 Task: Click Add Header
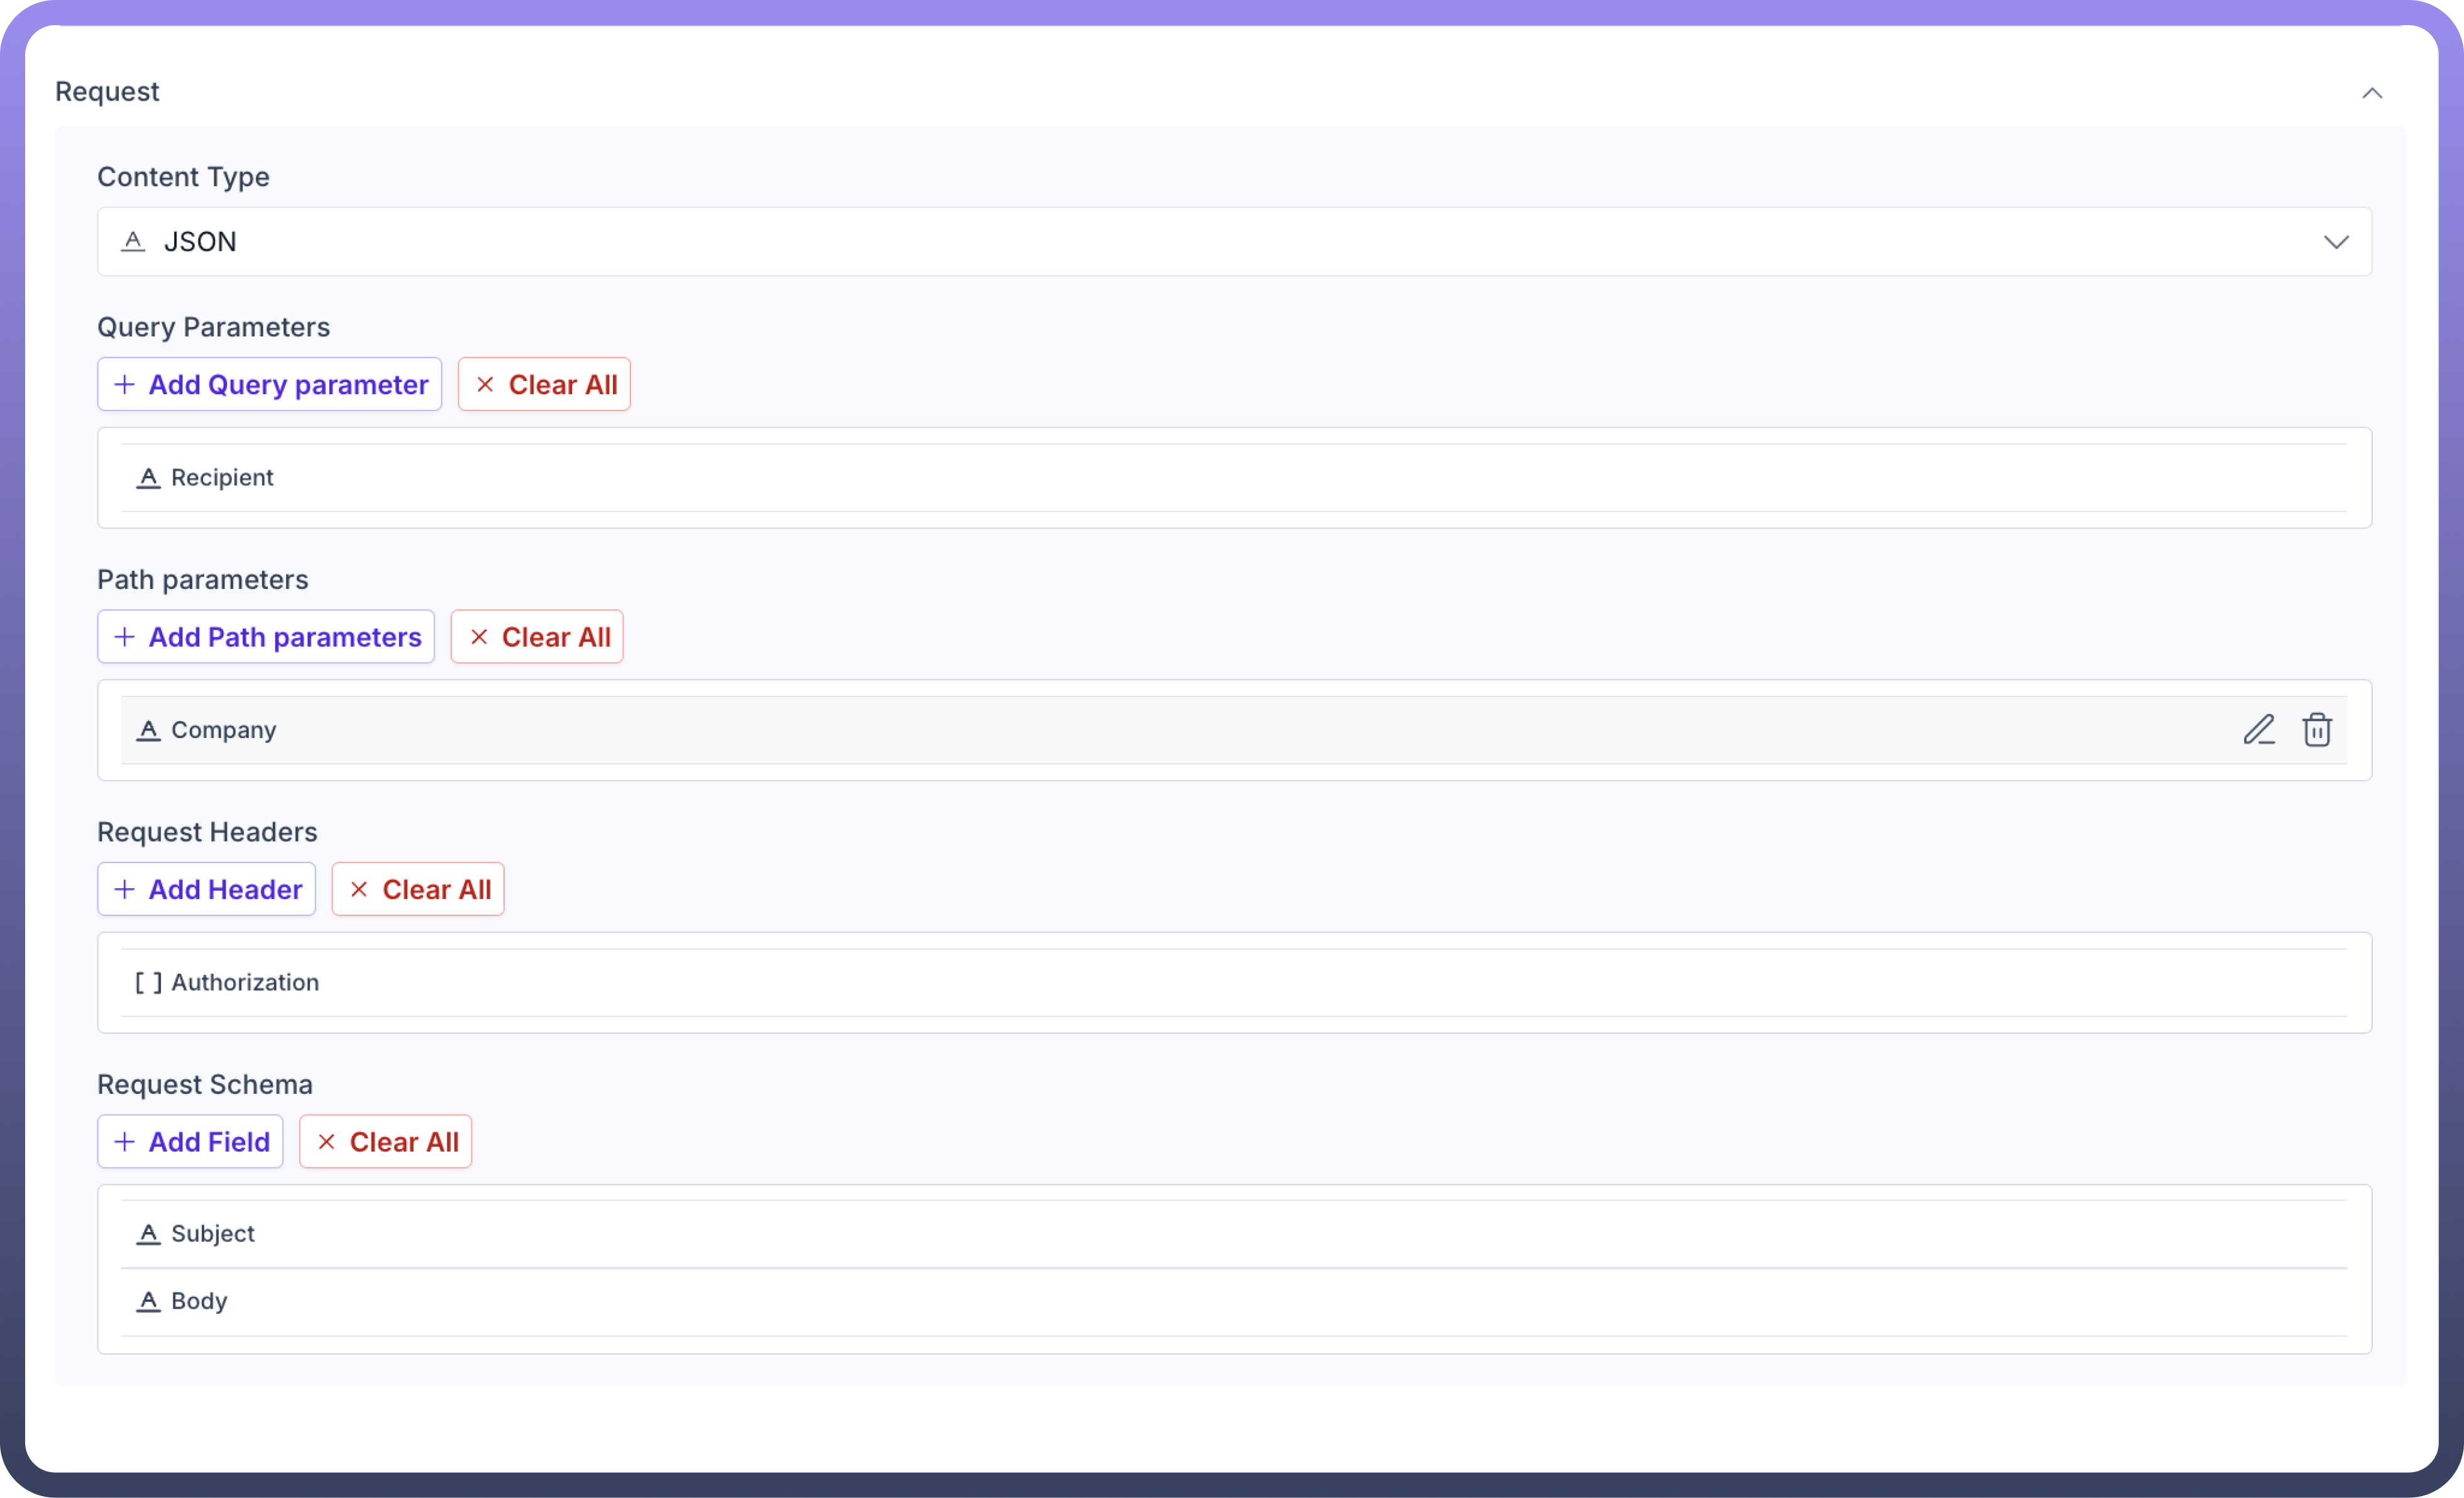pyautogui.click(x=206, y=889)
